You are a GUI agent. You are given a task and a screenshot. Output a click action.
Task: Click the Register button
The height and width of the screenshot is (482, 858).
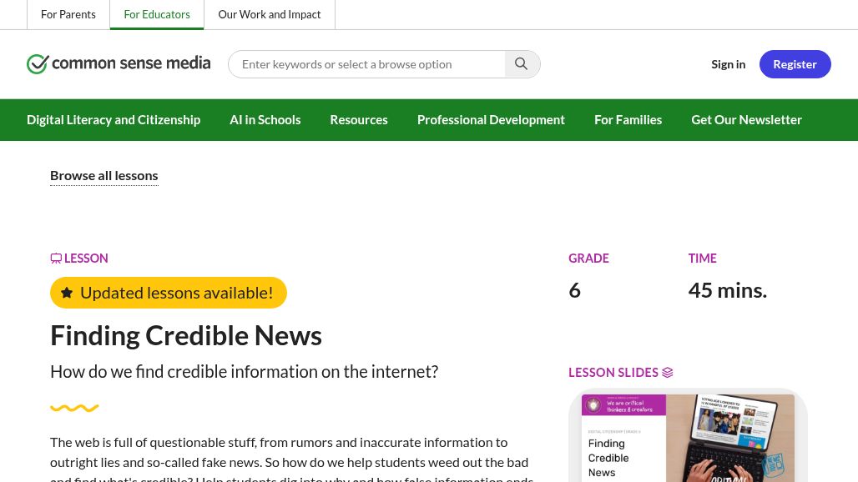(795, 64)
